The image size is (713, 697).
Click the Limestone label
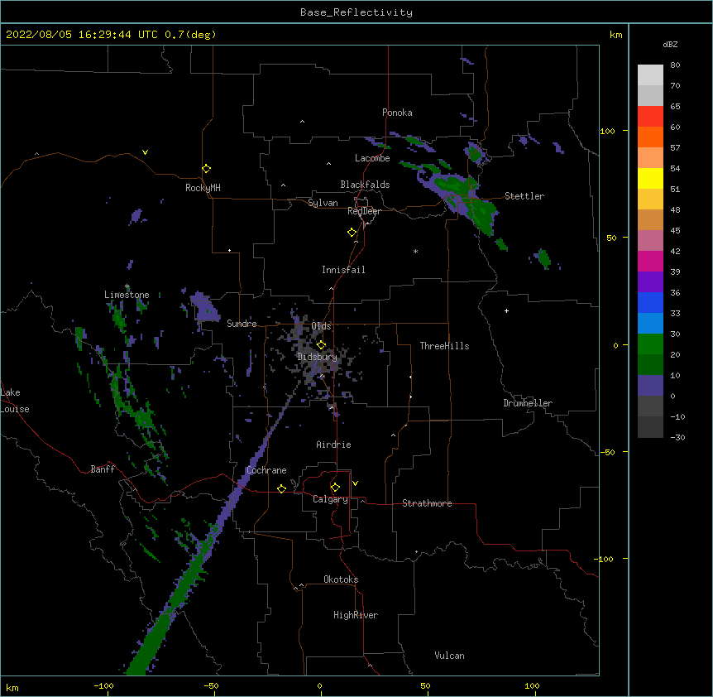(x=127, y=295)
